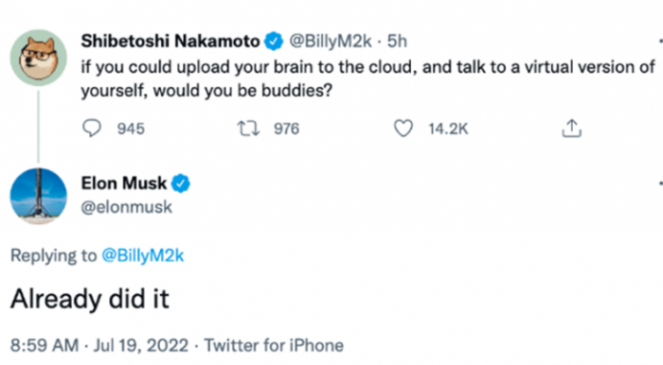
Task: Click the 976 retweet count
Action: [x=286, y=129]
